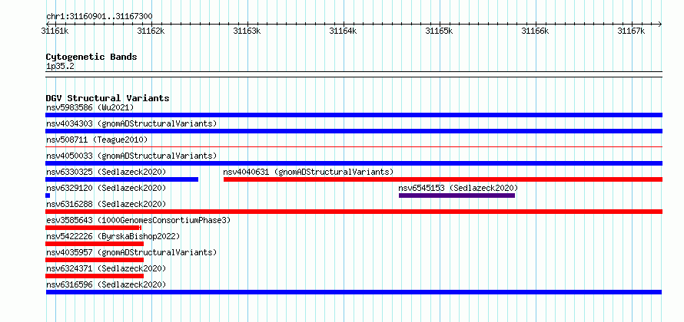Click the tiny blue block of nsv6329120
The height and width of the screenshot is (322, 684).
click(x=48, y=195)
